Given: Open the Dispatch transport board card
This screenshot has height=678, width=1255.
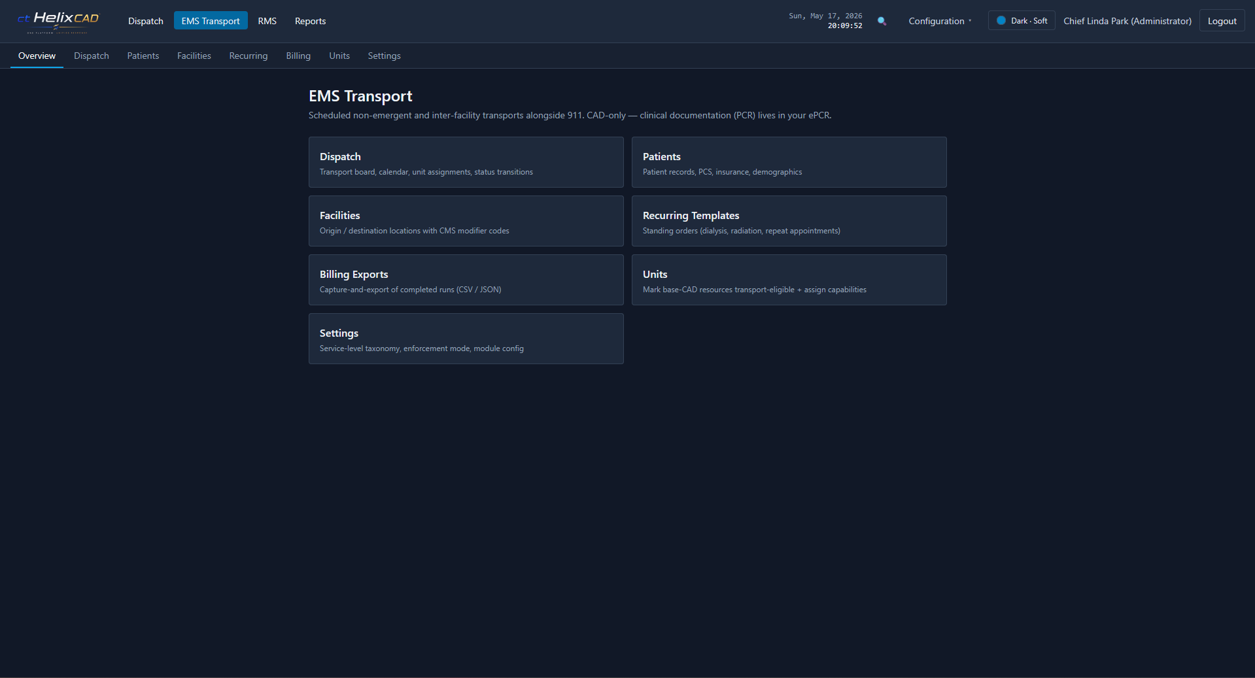Looking at the screenshot, I should pyautogui.click(x=466, y=162).
